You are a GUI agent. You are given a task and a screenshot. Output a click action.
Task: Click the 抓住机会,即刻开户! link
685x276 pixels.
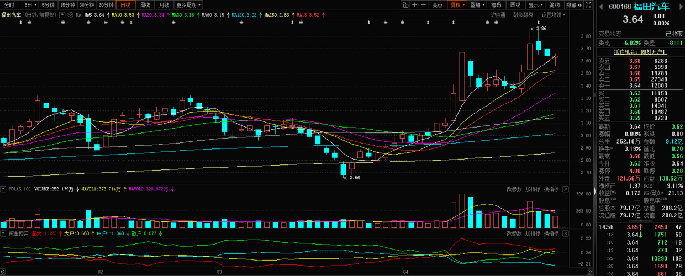[x=640, y=51]
